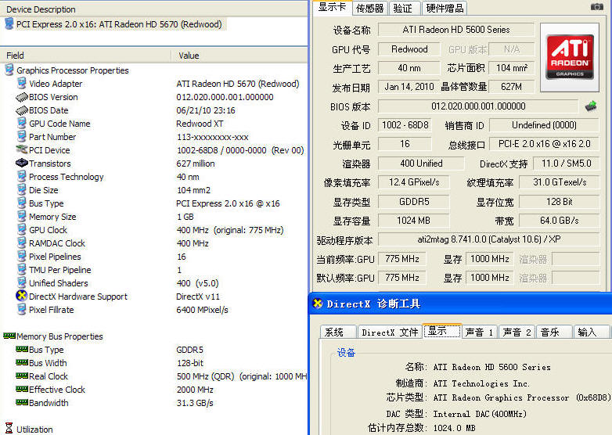Click the Memory Bus Properties memory icon

click(x=9, y=336)
